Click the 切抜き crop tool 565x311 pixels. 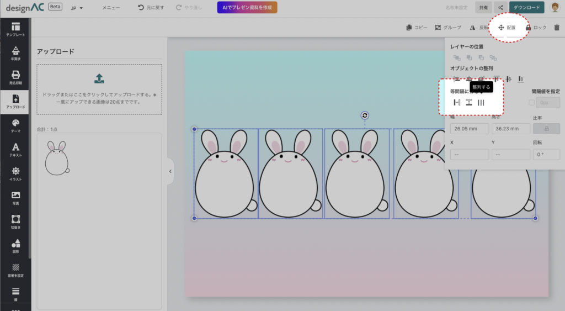(x=15, y=221)
